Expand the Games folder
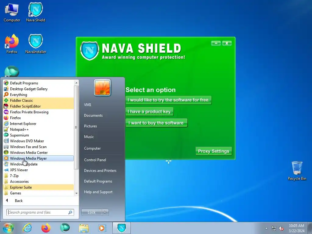Image resolution: width=312 pixels, height=234 pixels. pos(39,193)
